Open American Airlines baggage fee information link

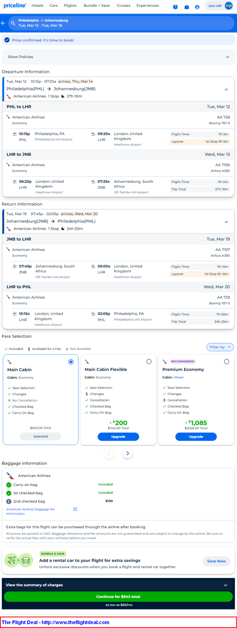[30, 511]
